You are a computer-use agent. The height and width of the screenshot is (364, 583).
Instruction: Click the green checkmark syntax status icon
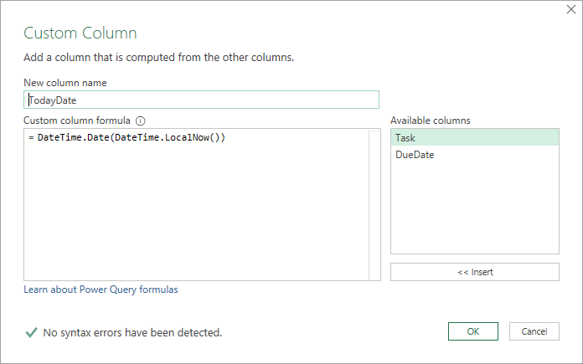click(31, 332)
